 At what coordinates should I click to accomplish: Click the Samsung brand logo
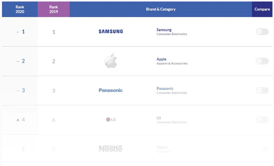pyautogui.click(x=111, y=31)
